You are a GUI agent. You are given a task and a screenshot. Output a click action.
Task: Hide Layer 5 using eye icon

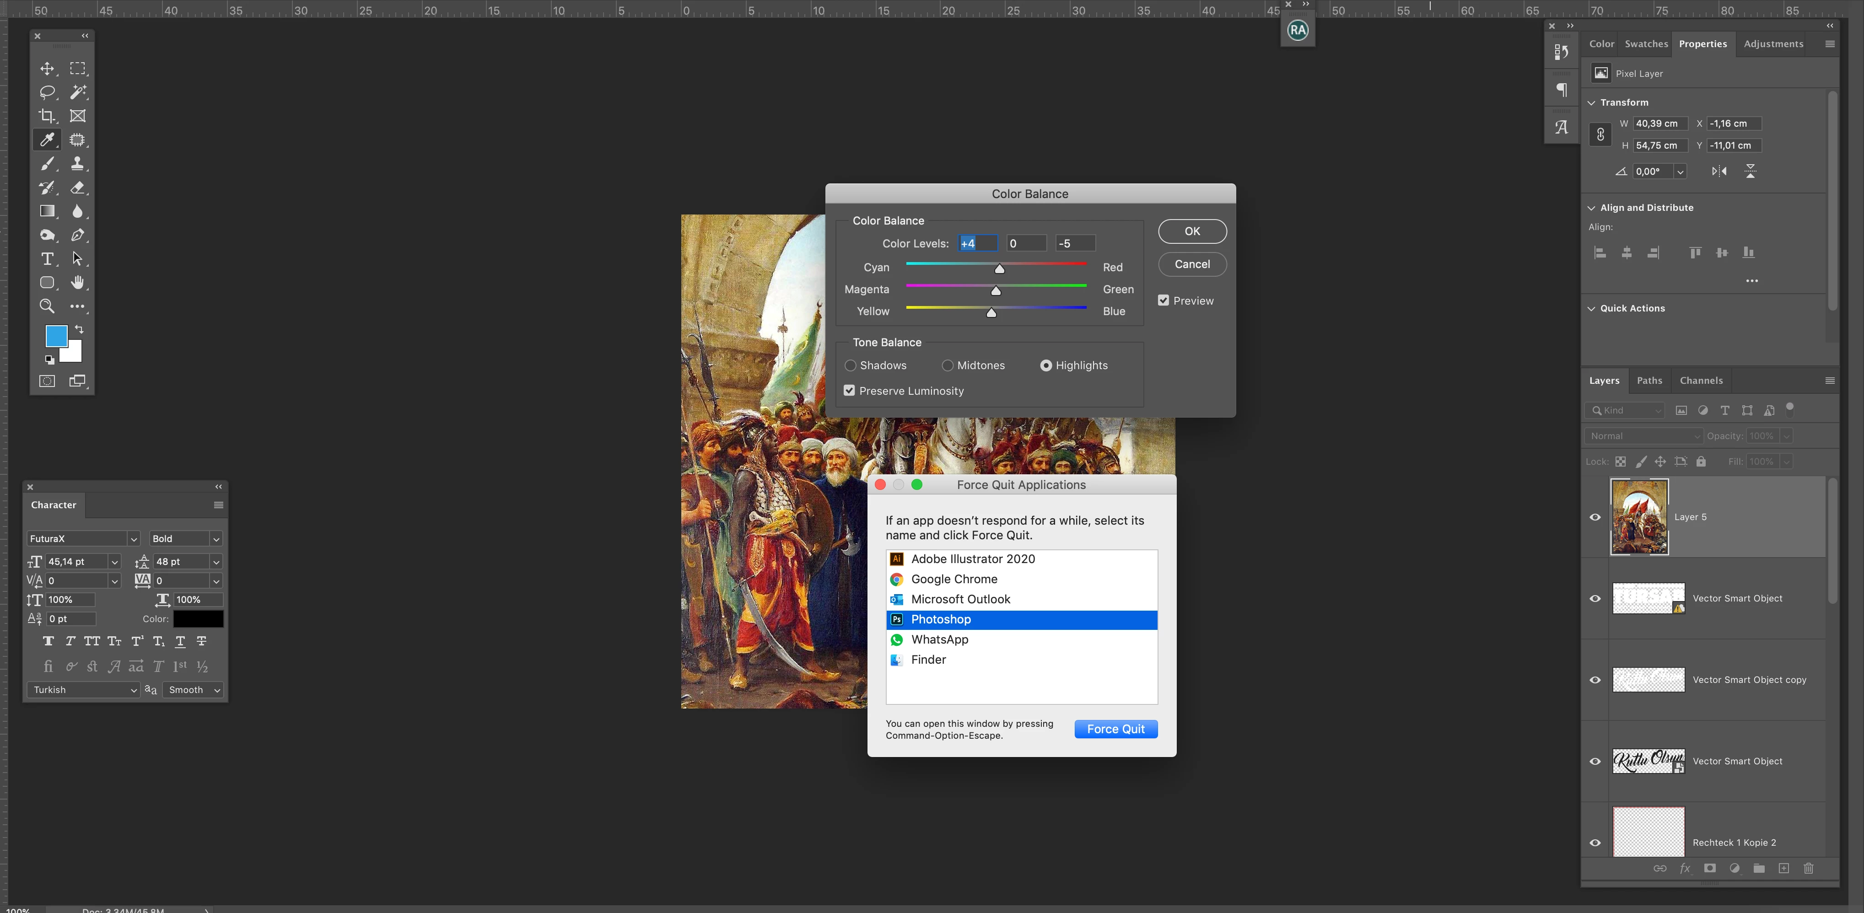tap(1595, 517)
